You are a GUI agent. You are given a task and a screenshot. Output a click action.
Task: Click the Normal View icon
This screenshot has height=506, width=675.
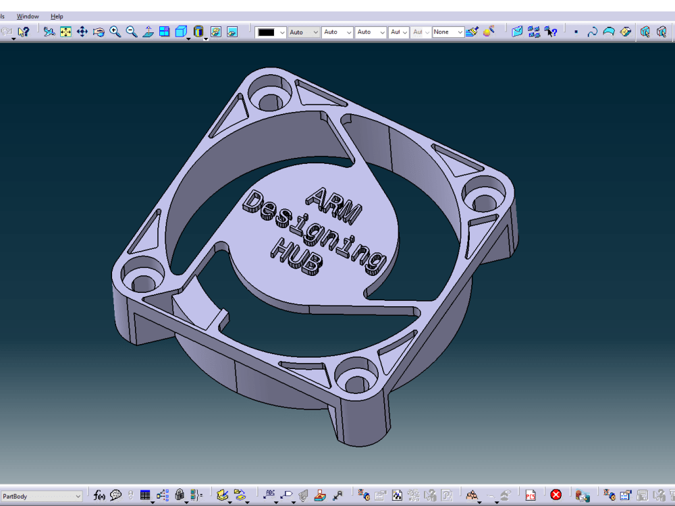point(148,31)
